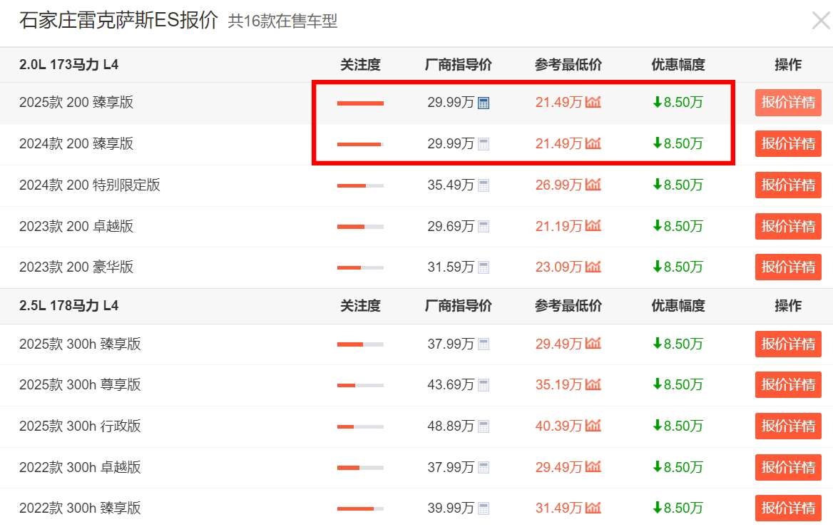Open model link 2022款 300h 卓越版
833x527 pixels.
(80, 468)
